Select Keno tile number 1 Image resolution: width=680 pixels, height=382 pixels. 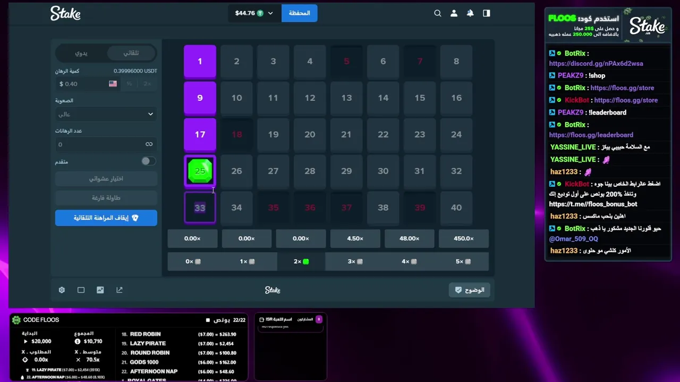click(200, 62)
